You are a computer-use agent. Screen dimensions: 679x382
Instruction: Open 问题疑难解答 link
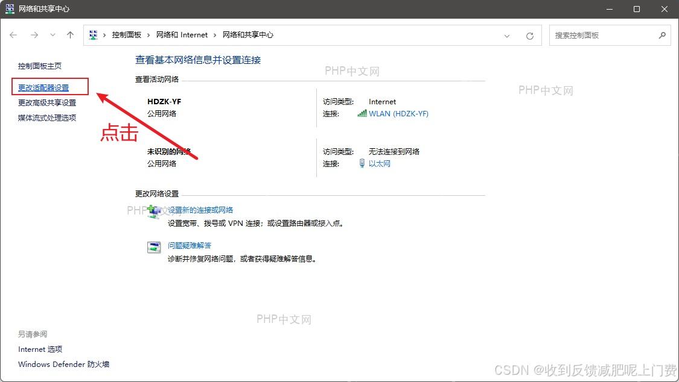tap(190, 245)
